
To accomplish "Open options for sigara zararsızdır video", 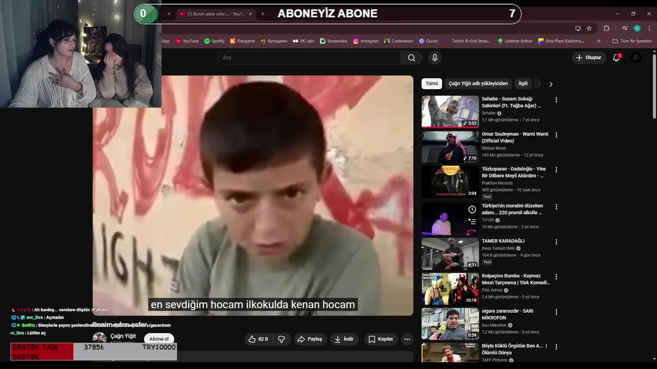I will 556,312.
